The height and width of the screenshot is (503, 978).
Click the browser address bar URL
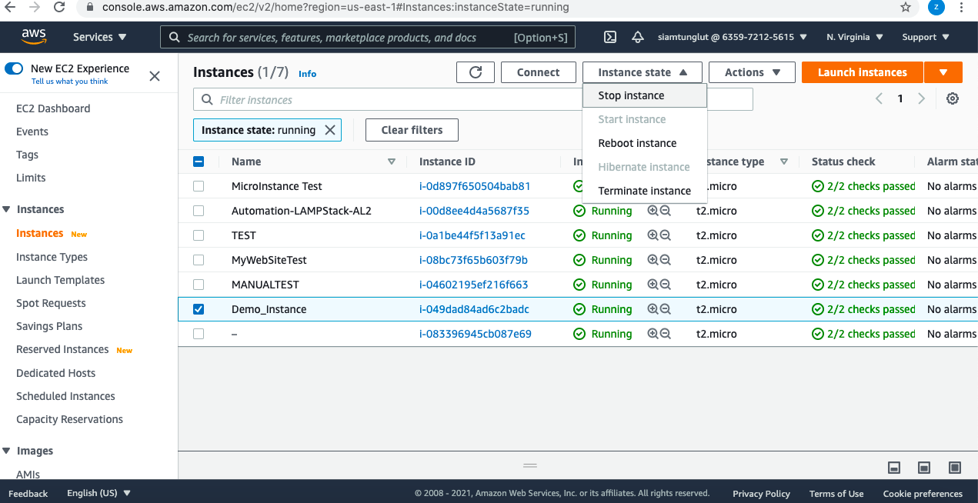(335, 7)
